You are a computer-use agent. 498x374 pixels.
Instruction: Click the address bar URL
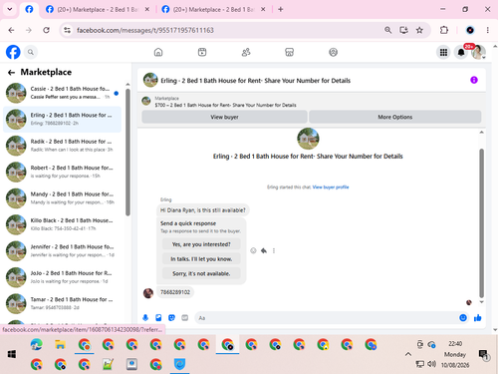pyautogui.click(x=145, y=30)
